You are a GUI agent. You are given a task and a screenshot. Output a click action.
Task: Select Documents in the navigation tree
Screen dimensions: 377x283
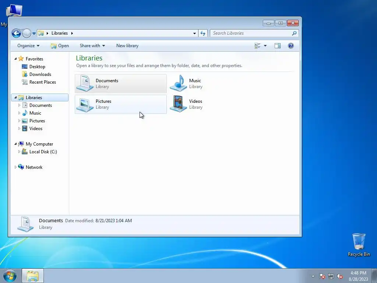point(40,105)
